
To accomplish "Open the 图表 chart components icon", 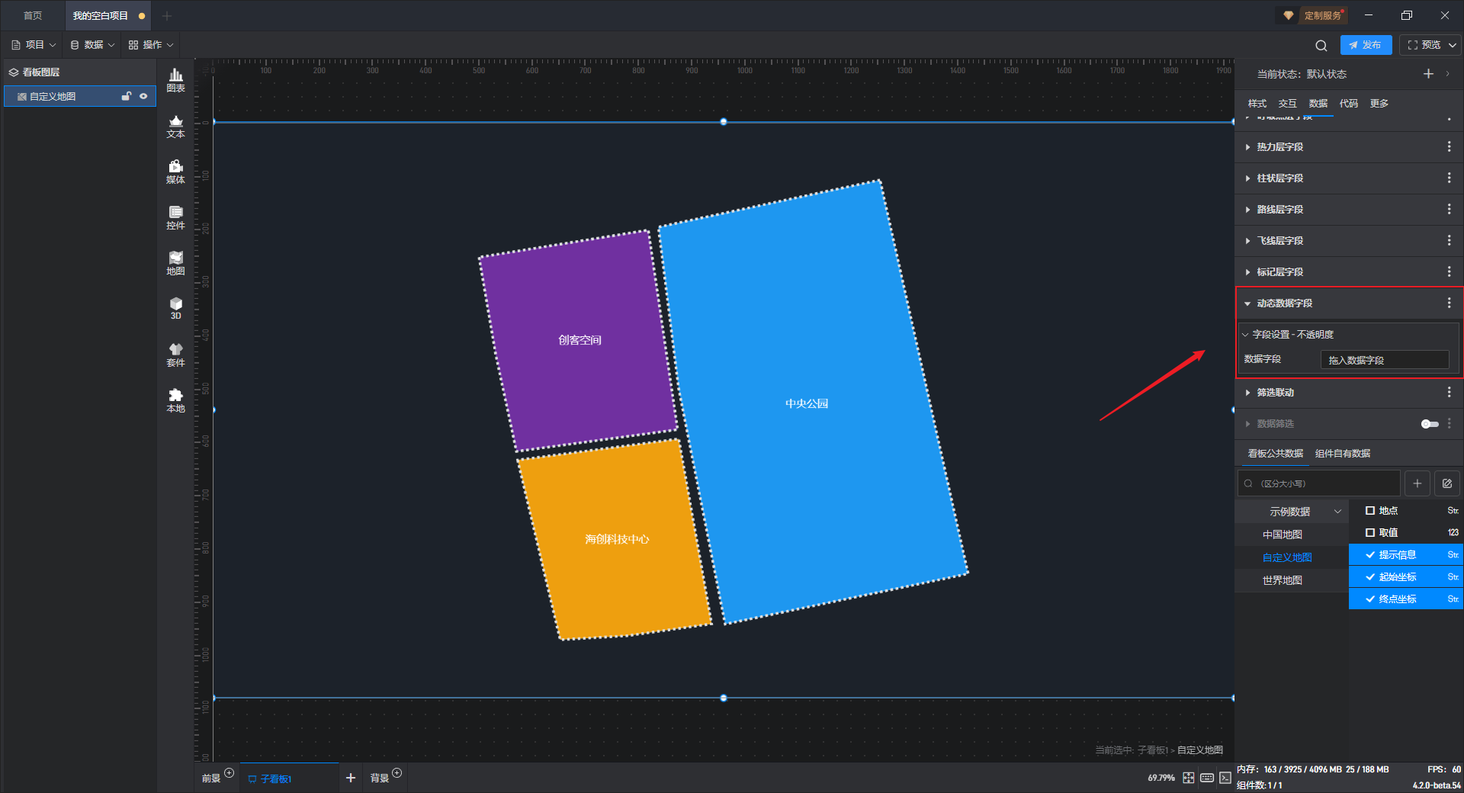I will pyautogui.click(x=175, y=80).
